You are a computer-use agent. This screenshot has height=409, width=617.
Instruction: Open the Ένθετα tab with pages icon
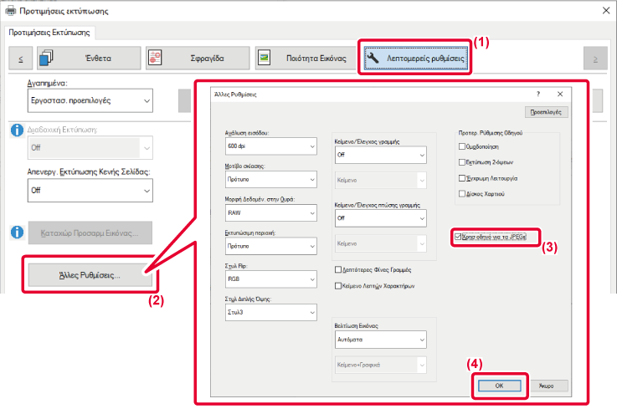[85, 59]
